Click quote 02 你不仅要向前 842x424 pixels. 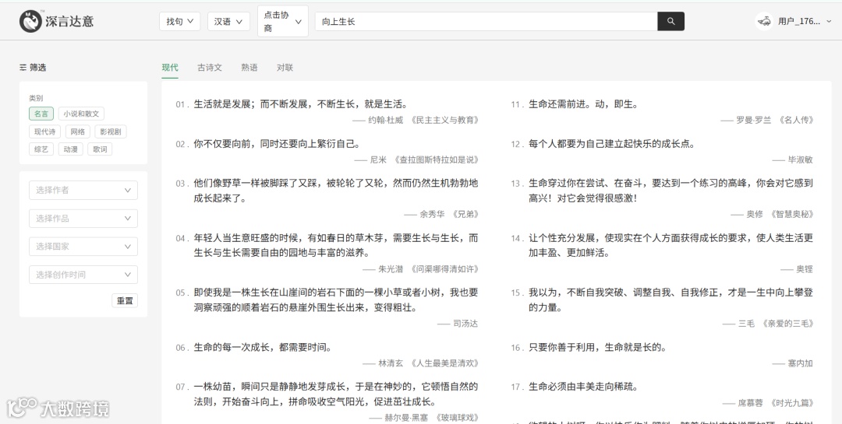277,144
